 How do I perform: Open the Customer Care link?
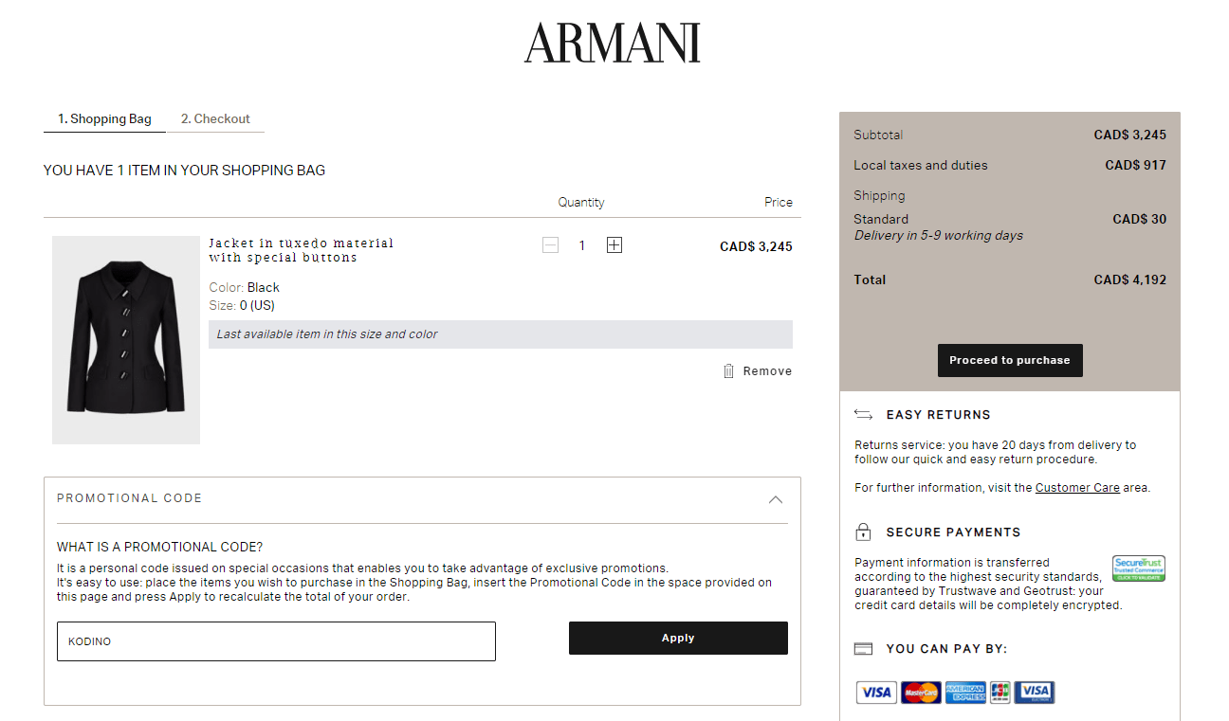point(1077,487)
